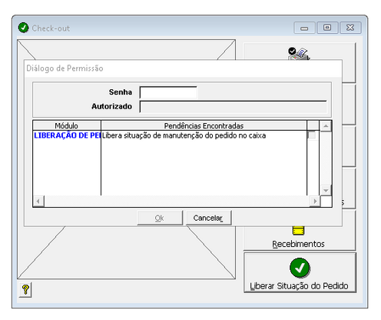Image resolution: width=381 pixels, height=320 pixels.
Task: Click the Cancelar button
Action: 208,218
